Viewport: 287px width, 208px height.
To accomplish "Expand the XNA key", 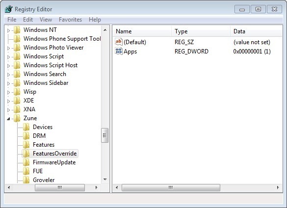I will (x=8, y=110).
